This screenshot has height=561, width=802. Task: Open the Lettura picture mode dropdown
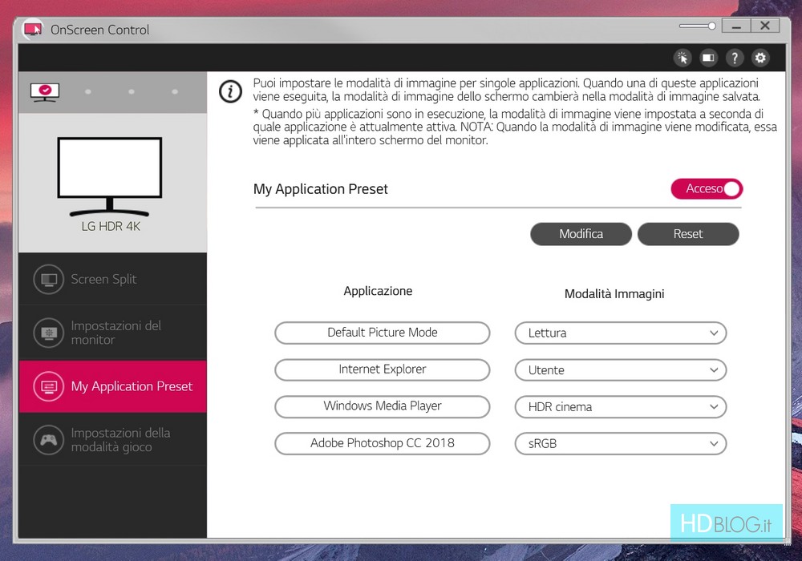[x=621, y=333]
